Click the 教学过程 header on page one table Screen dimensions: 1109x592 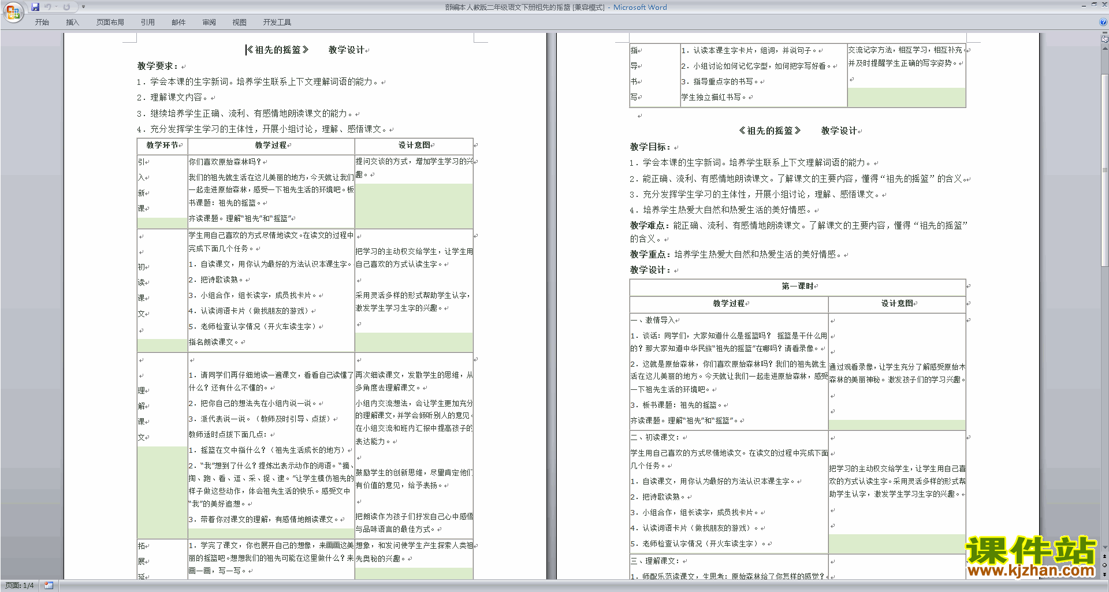tap(271, 146)
